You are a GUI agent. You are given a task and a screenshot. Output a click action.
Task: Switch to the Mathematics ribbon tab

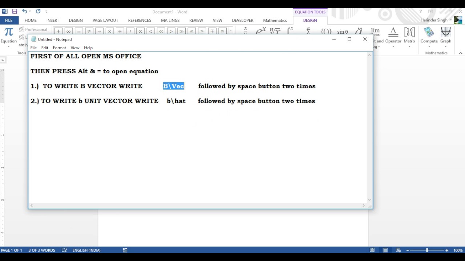(275, 20)
